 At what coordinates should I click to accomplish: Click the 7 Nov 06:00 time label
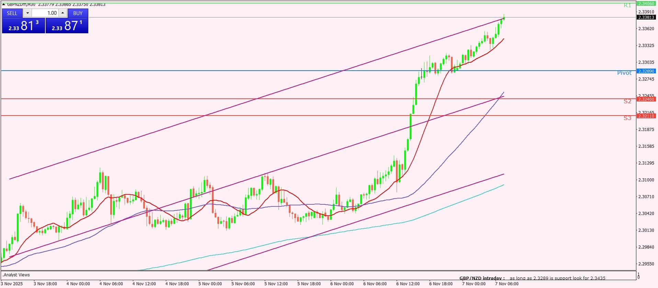[507, 284]
